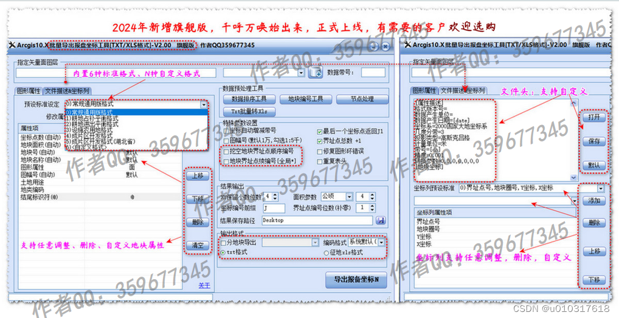The height and width of the screenshot is (318, 619).
Task: Pick 2)耕地进出平衡格式 from the list
Action: (137, 124)
